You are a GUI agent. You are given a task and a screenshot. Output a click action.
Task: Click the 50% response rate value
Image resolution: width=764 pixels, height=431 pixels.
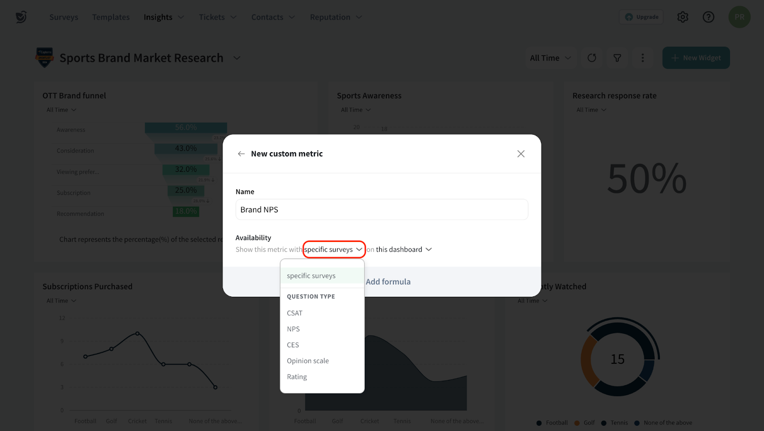pos(647,179)
